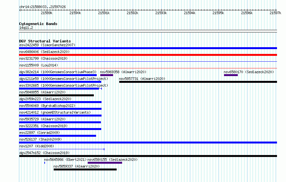Click nsv526137 (Shaikh2009) label
Viewport: 286px width, 182px height.
point(40,139)
